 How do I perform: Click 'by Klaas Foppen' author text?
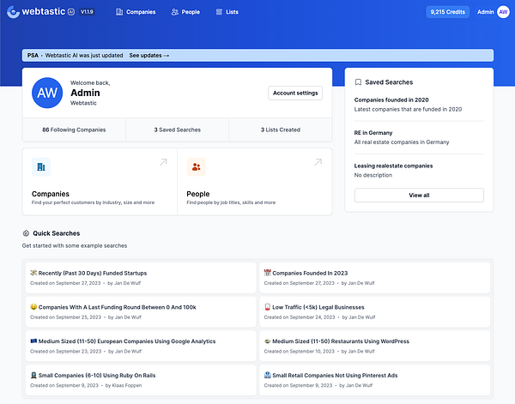click(124, 385)
